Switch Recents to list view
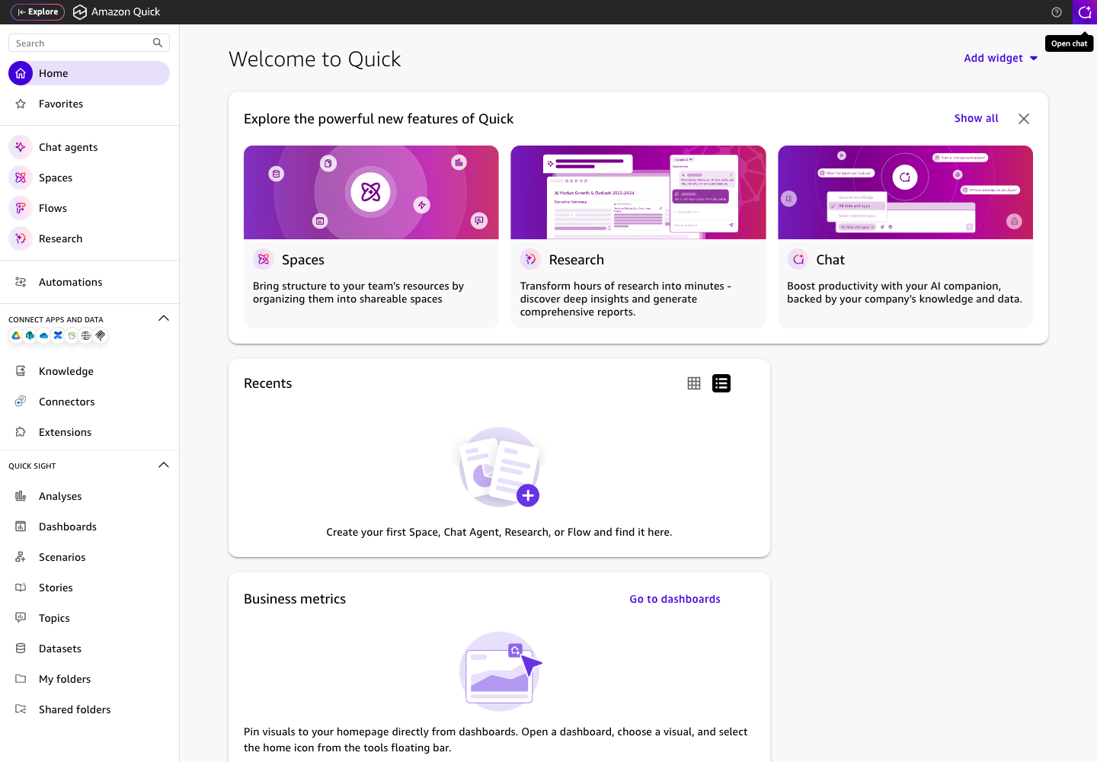 coord(721,383)
